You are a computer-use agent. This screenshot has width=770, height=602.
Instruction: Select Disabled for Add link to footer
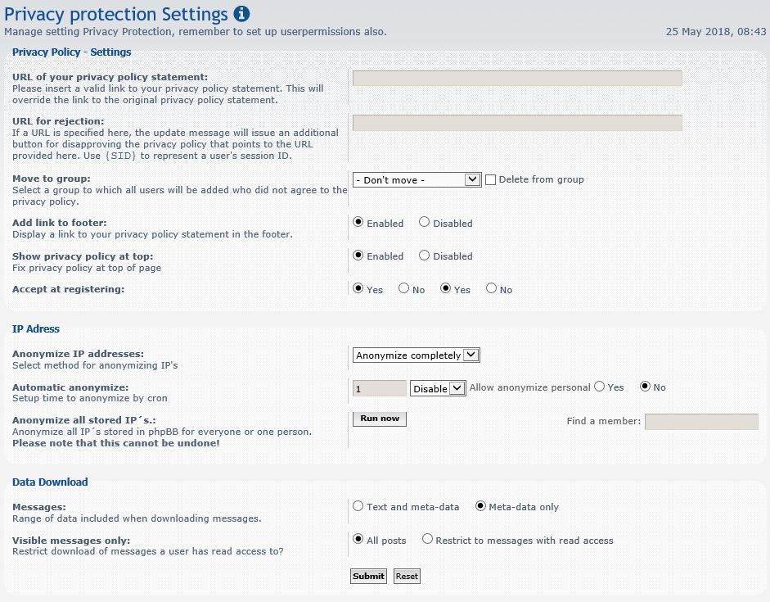(x=425, y=222)
